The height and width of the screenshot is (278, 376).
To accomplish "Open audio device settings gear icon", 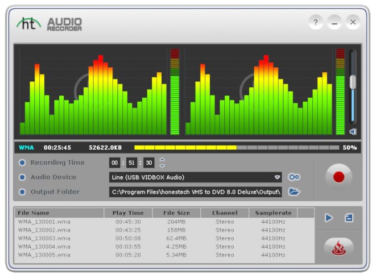I will click(x=294, y=177).
